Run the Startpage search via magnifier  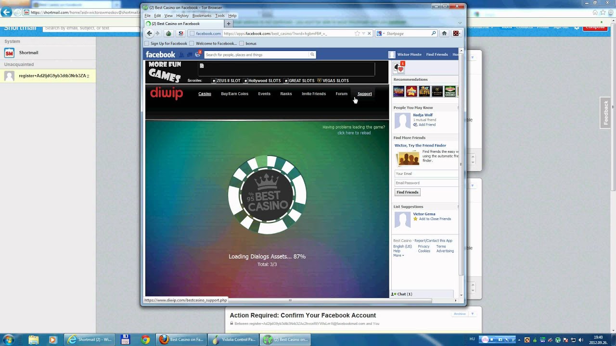coord(433,34)
